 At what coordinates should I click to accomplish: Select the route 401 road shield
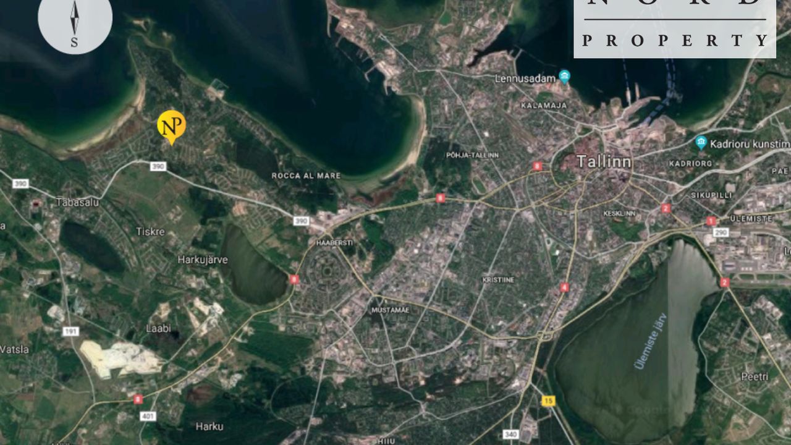pos(148,417)
